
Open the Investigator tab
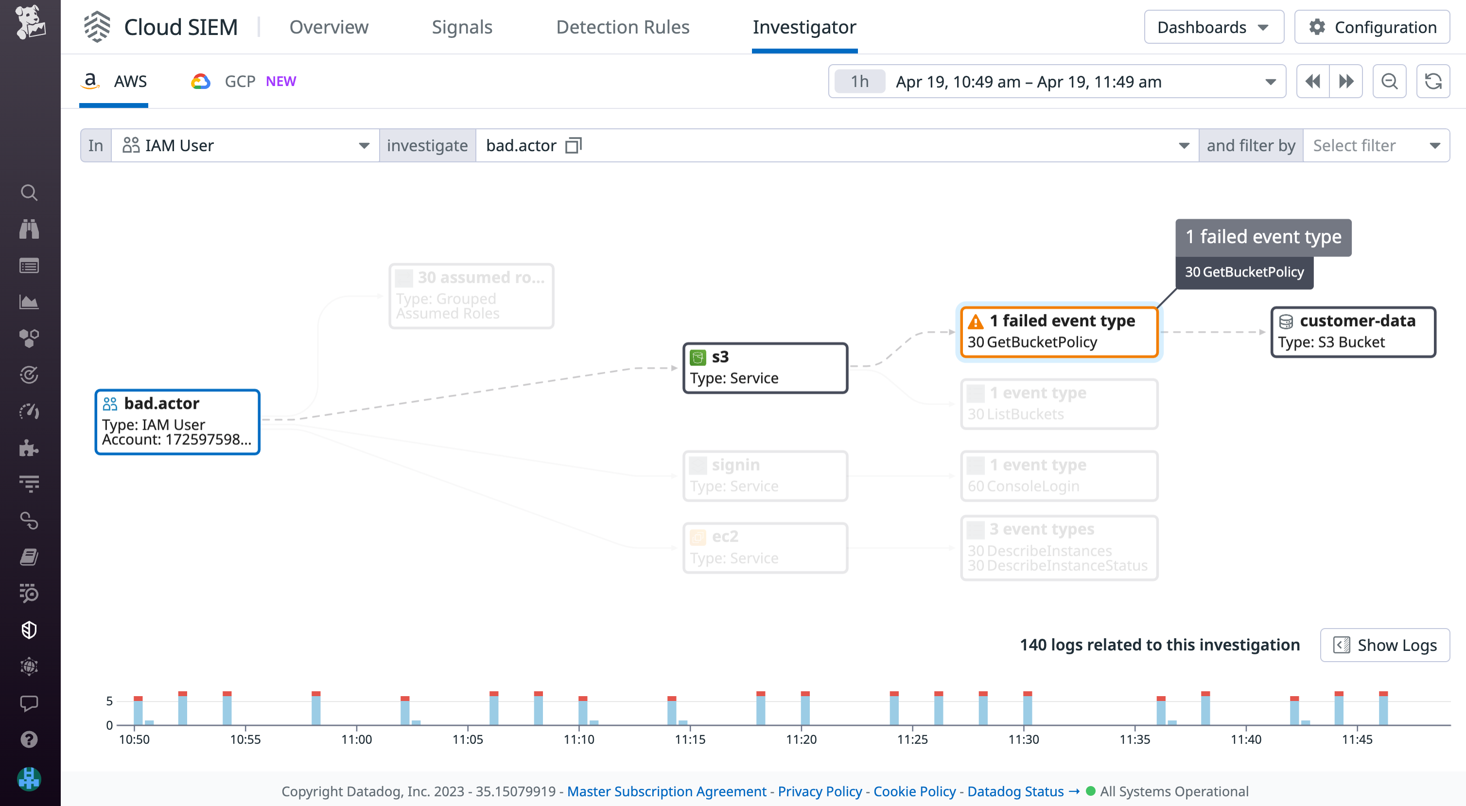804,27
